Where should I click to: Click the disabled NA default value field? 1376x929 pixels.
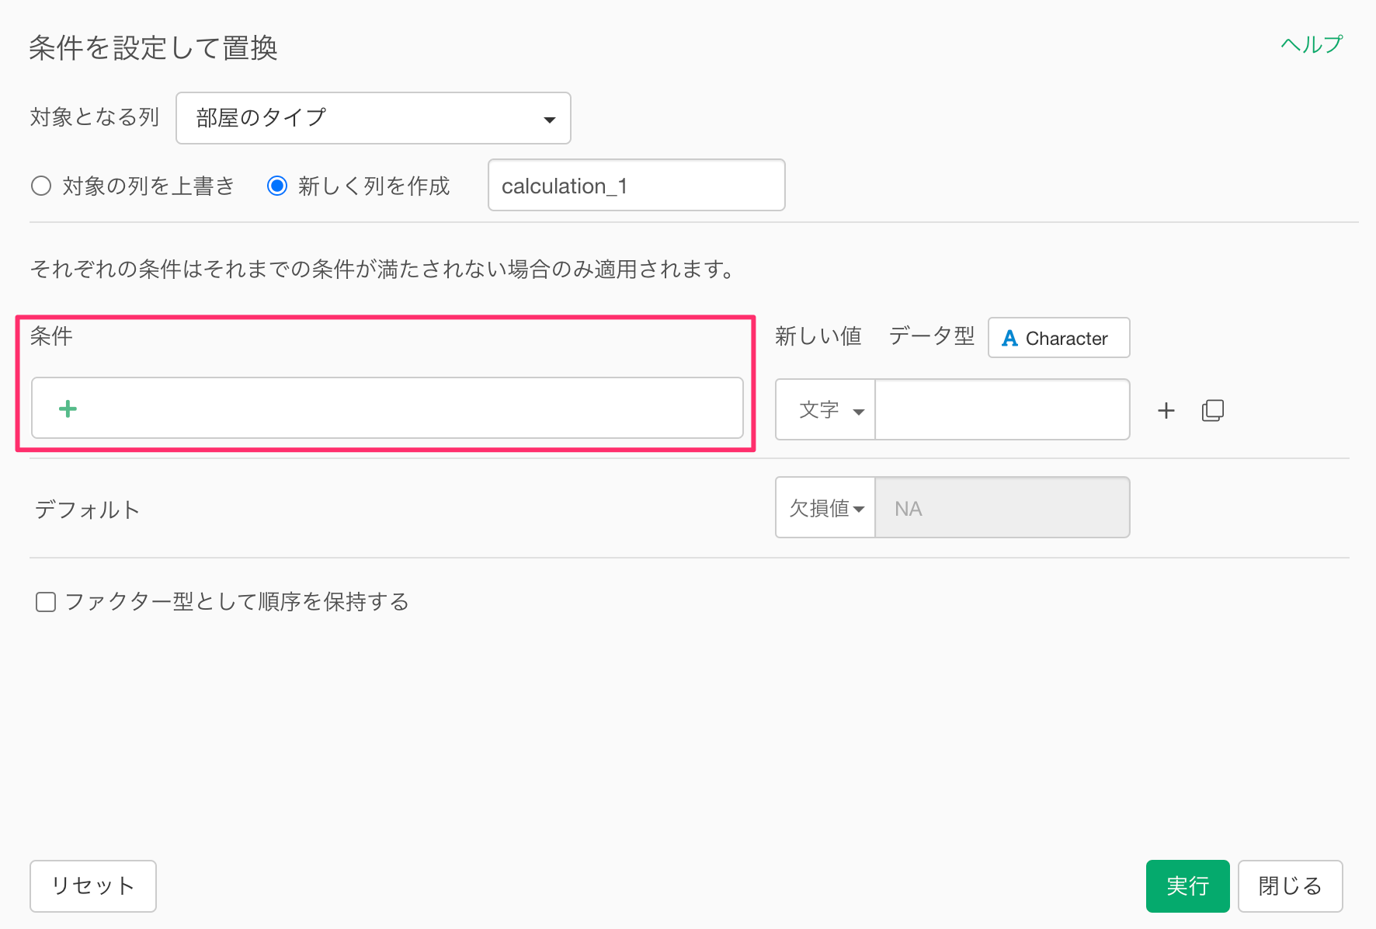click(1002, 508)
